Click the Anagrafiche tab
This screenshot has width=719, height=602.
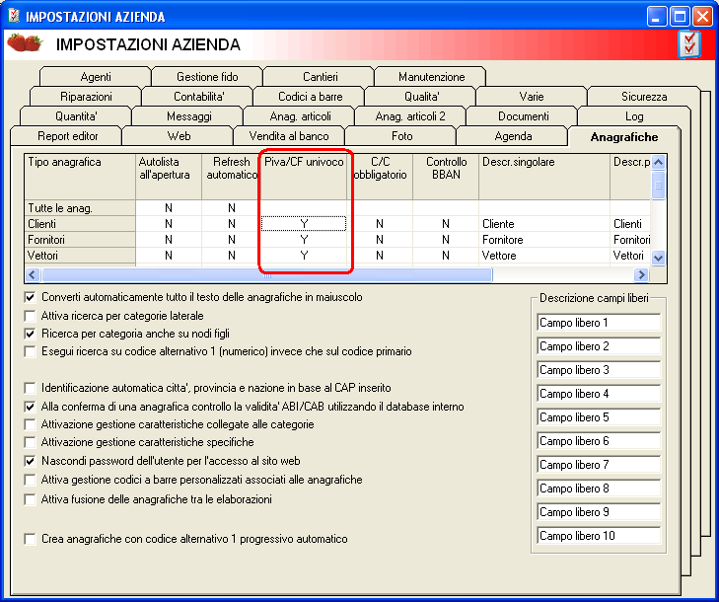tap(623, 137)
